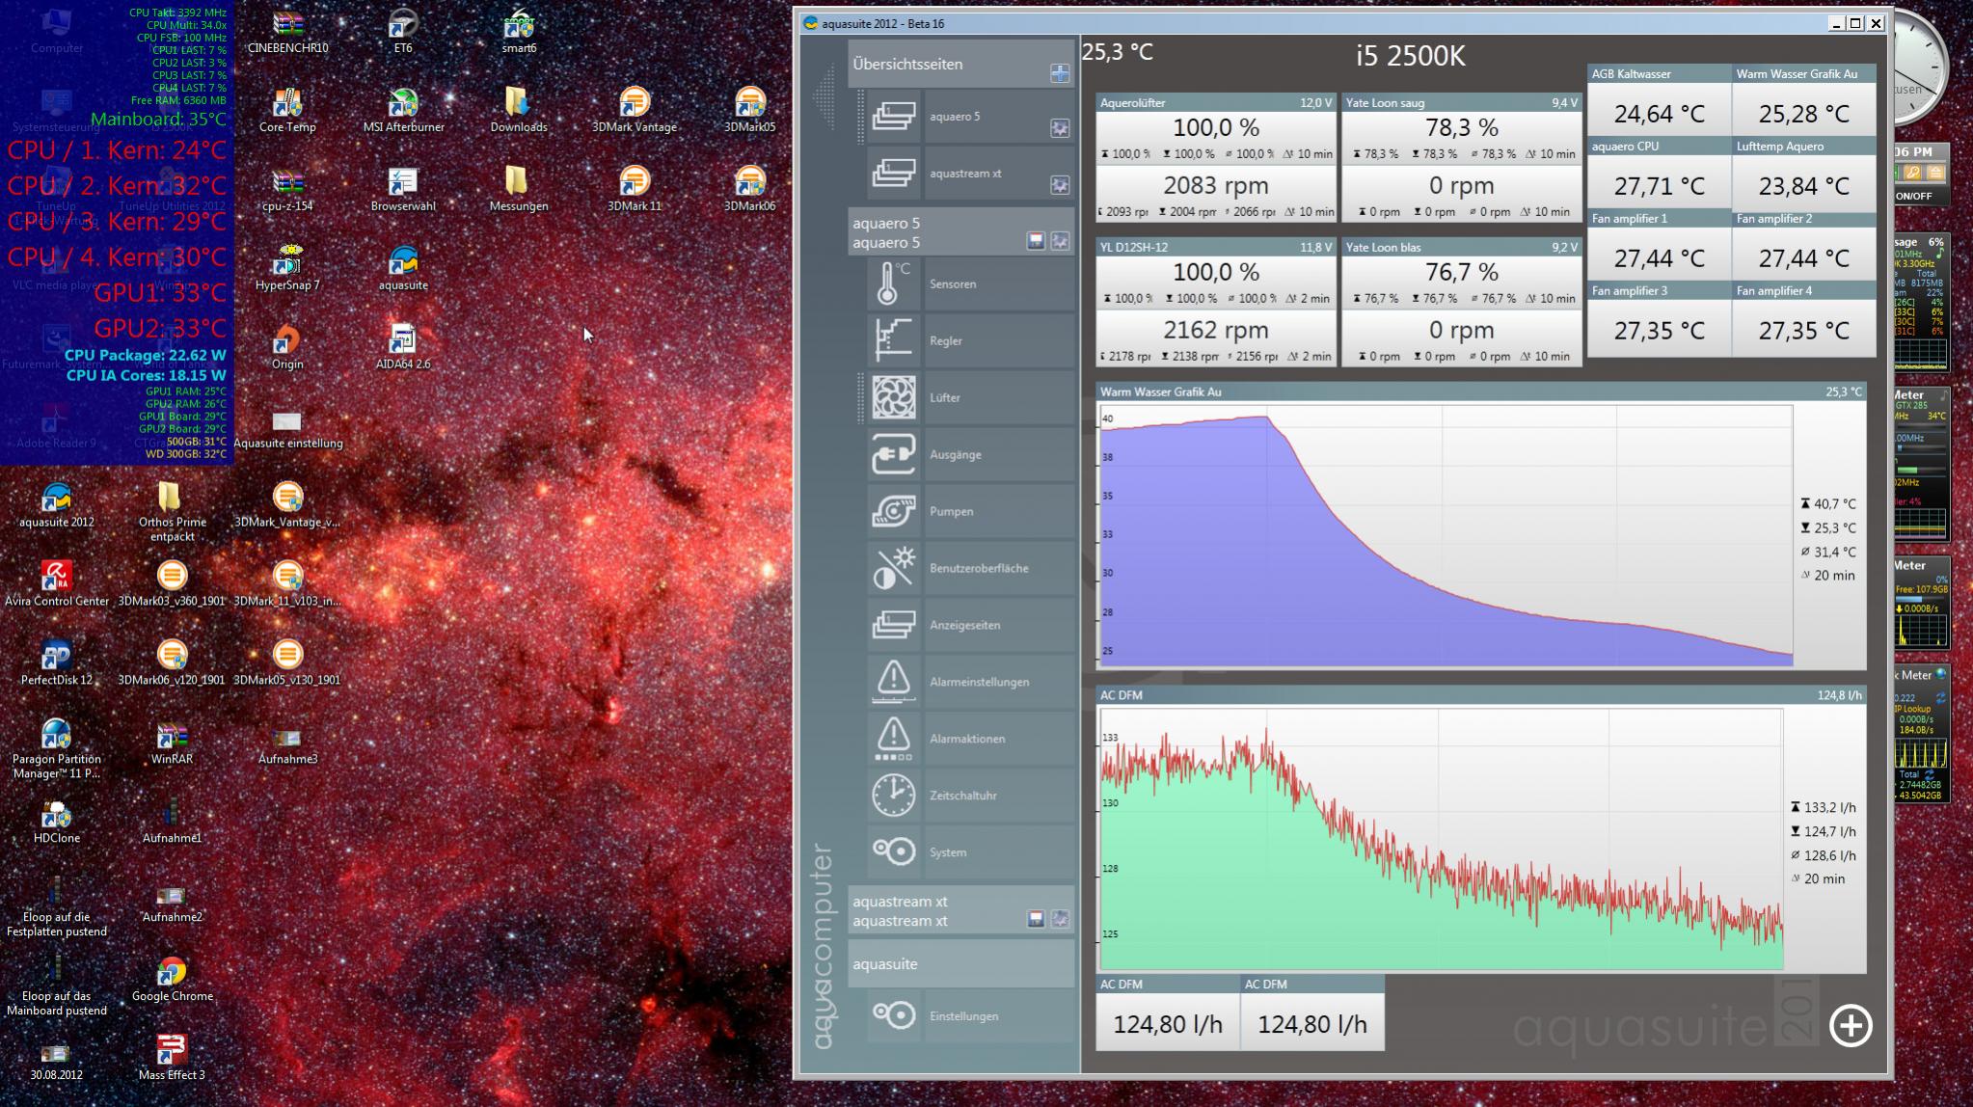Open settings gear for aquaero 5 overview page

1059,128
